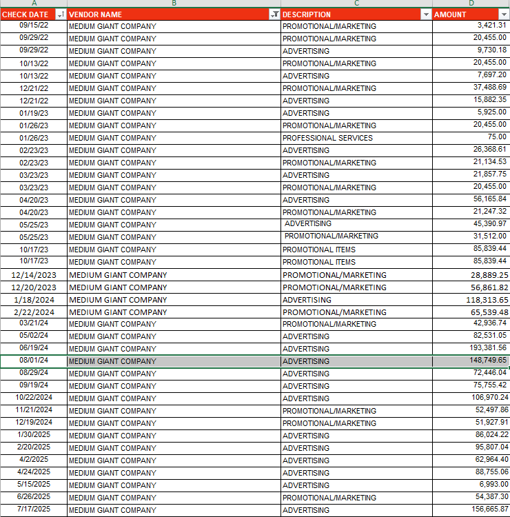Click the 6,993.00 amount cell
Image resolution: width=510 pixels, height=517 pixels.
point(471,485)
